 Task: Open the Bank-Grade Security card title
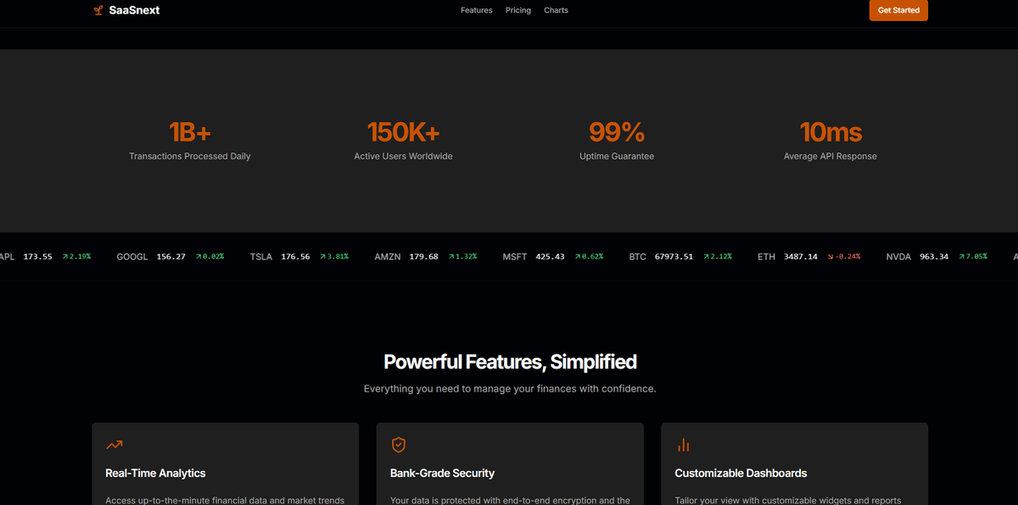(x=442, y=473)
